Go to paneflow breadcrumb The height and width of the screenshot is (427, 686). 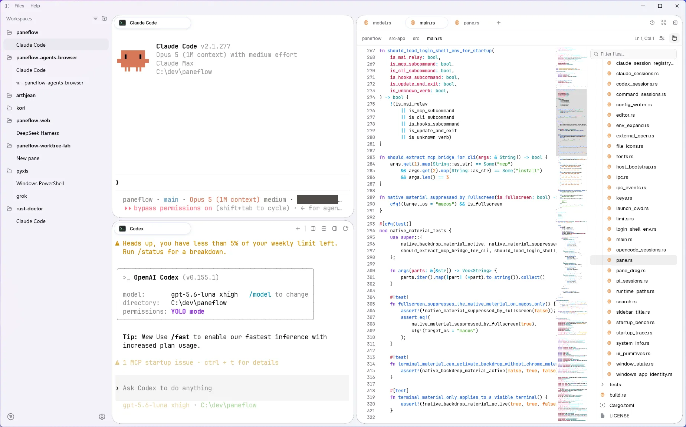coord(372,39)
